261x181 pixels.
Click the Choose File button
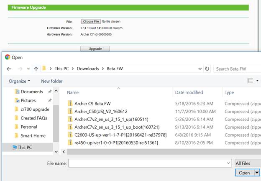[90, 21]
